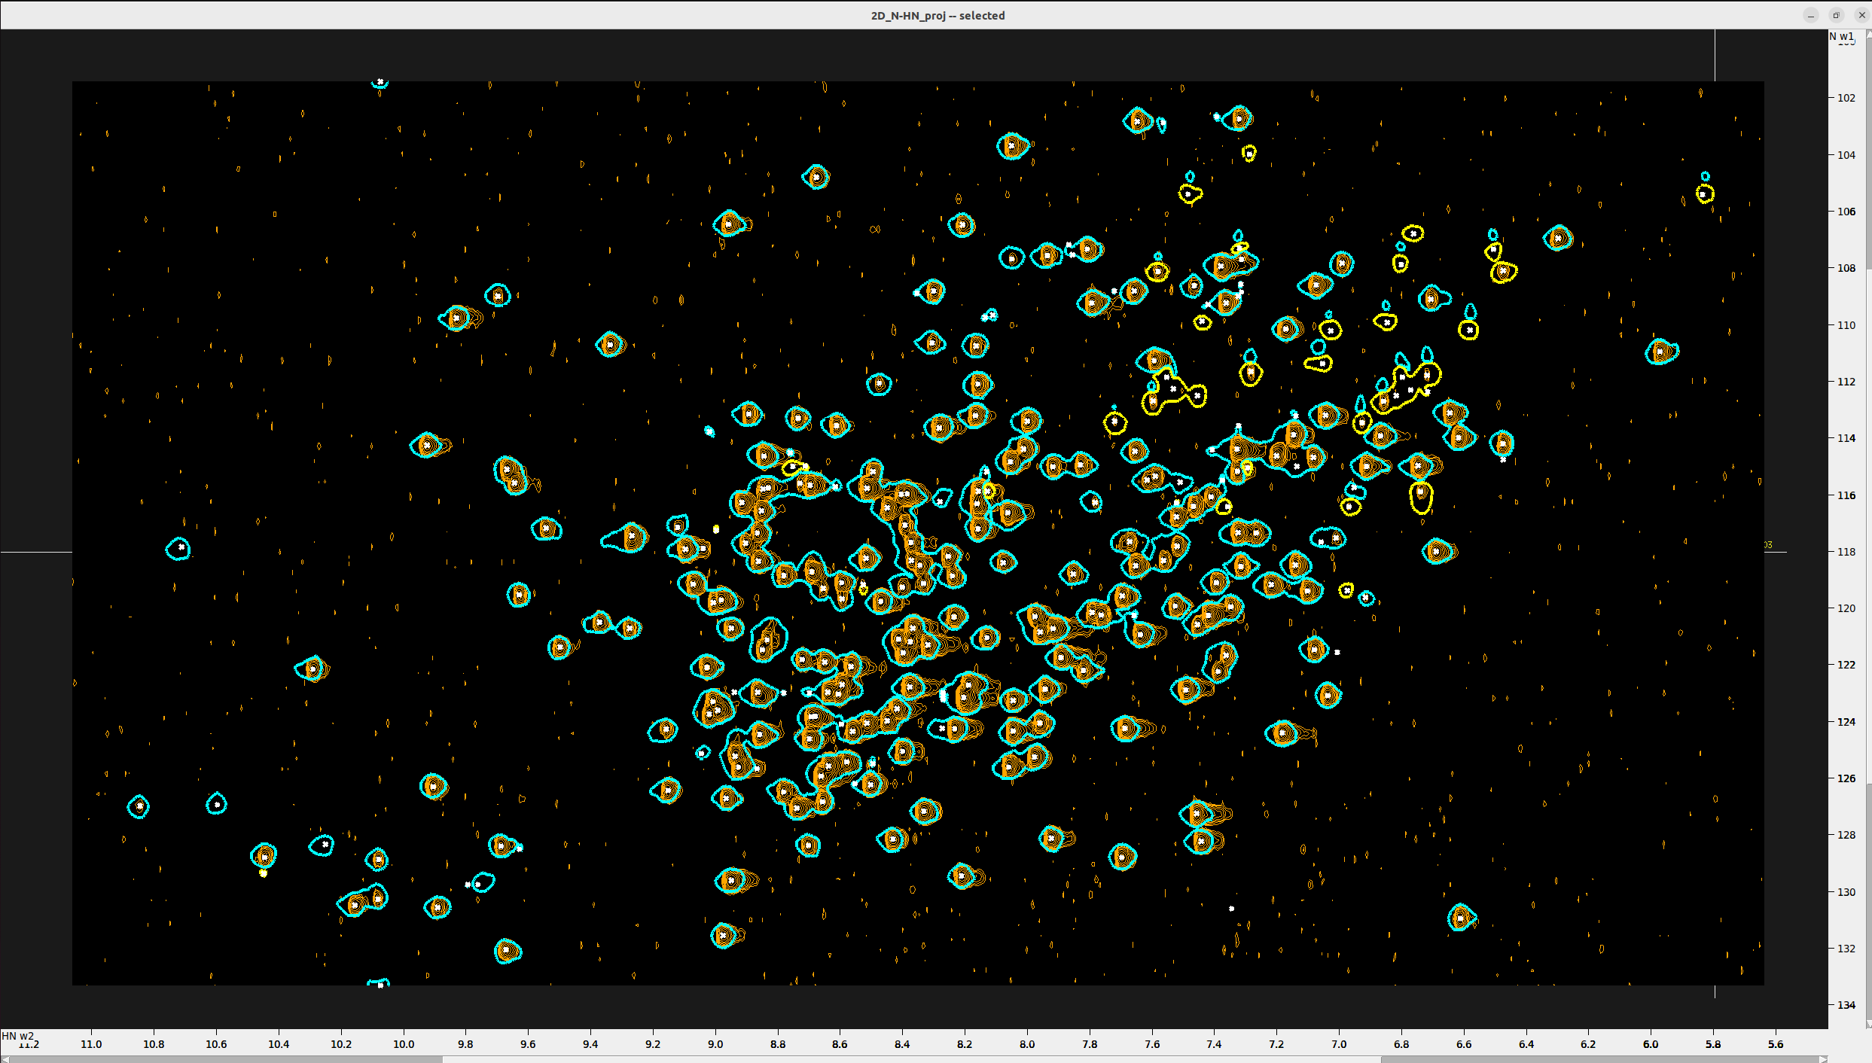Click the HN w2 axis label
1872x1063 pixels.
point(17,1036)
